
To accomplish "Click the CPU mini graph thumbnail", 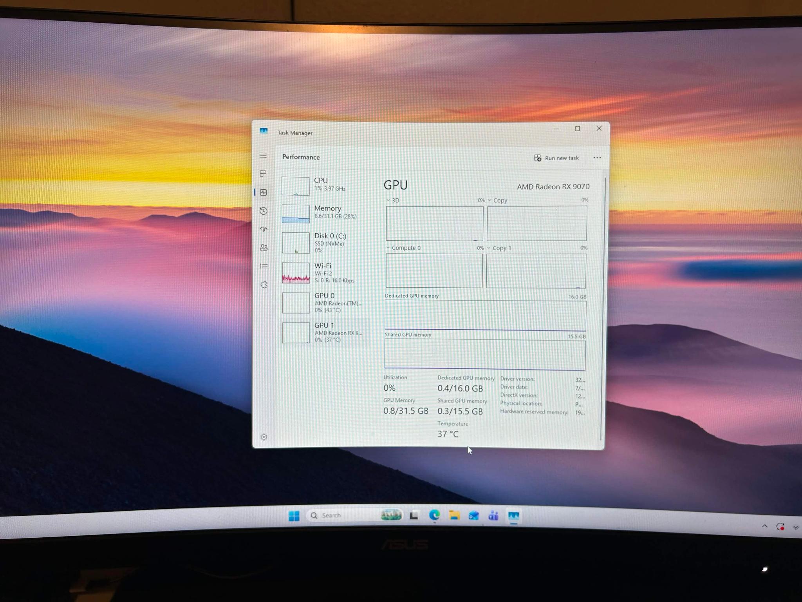I will click(x=296, y=186).
